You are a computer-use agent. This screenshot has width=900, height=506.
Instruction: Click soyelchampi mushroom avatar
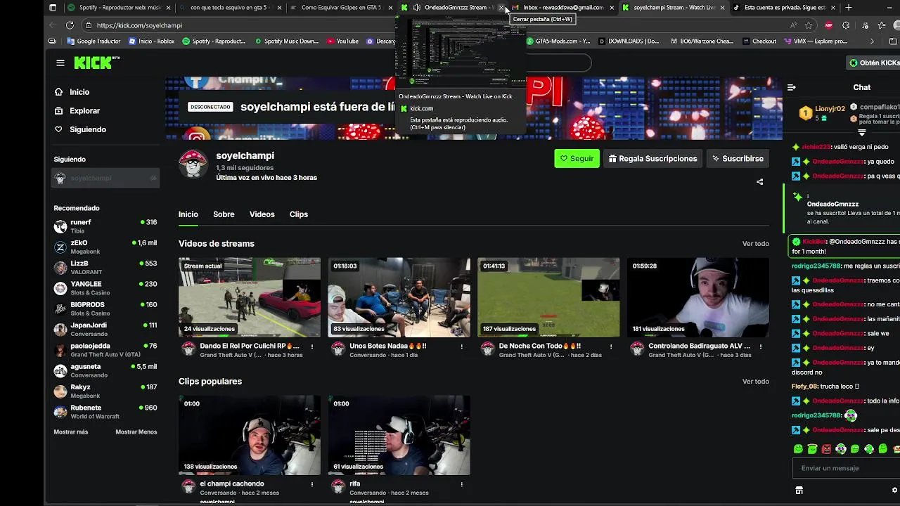(x=193, y=164)
